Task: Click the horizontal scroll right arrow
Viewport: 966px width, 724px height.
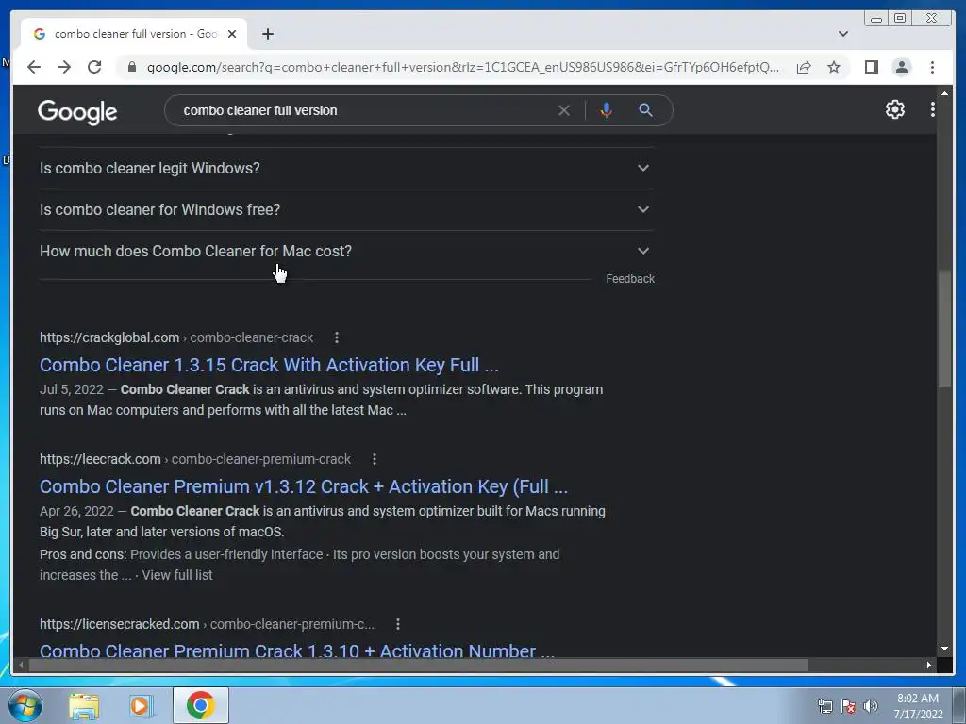Action: (929, 665)
